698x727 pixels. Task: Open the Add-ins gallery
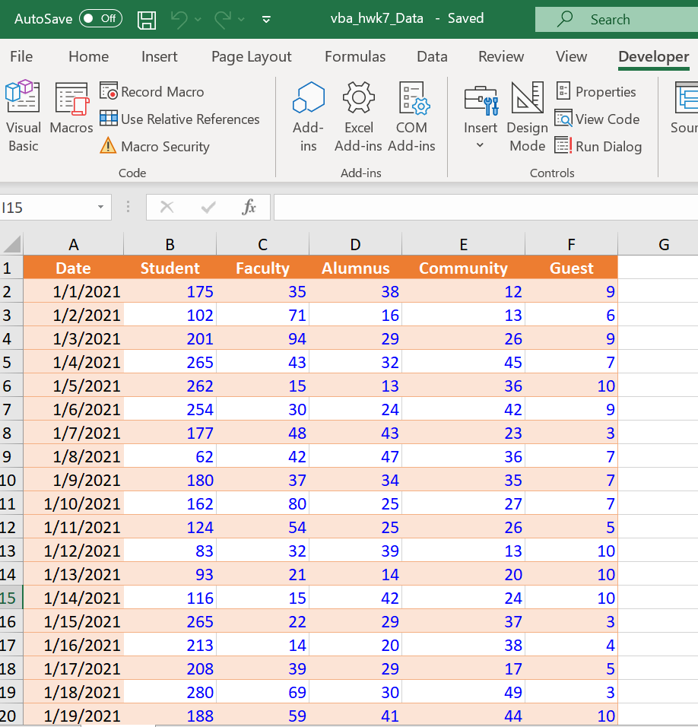pyautogui.click(x=308, y=116)
